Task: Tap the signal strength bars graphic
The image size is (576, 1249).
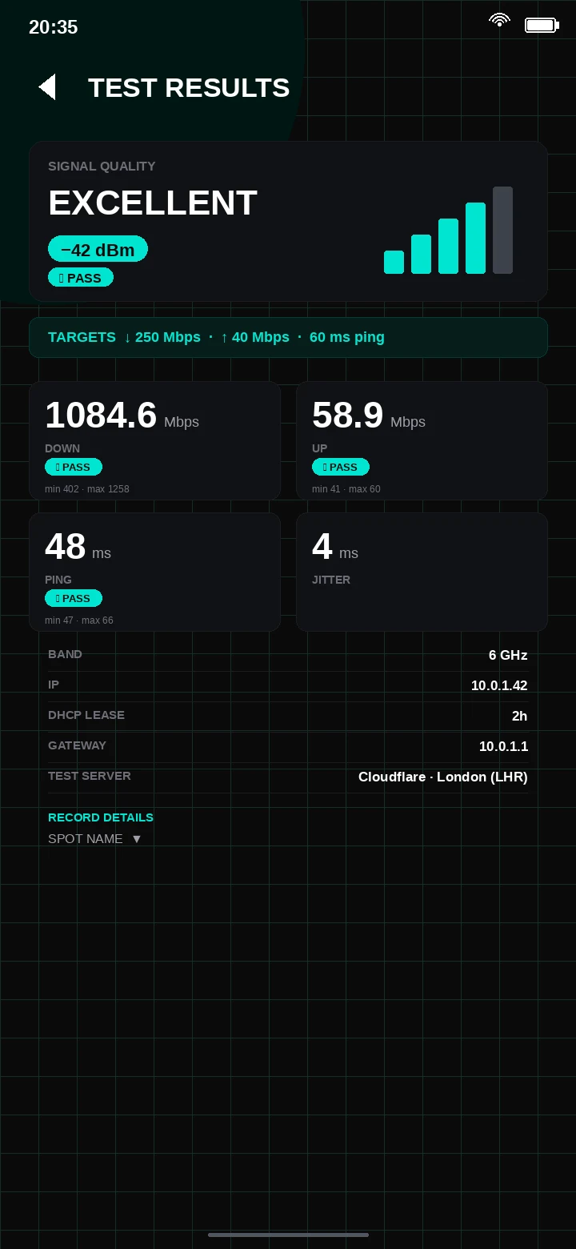Action: [448, 231]
